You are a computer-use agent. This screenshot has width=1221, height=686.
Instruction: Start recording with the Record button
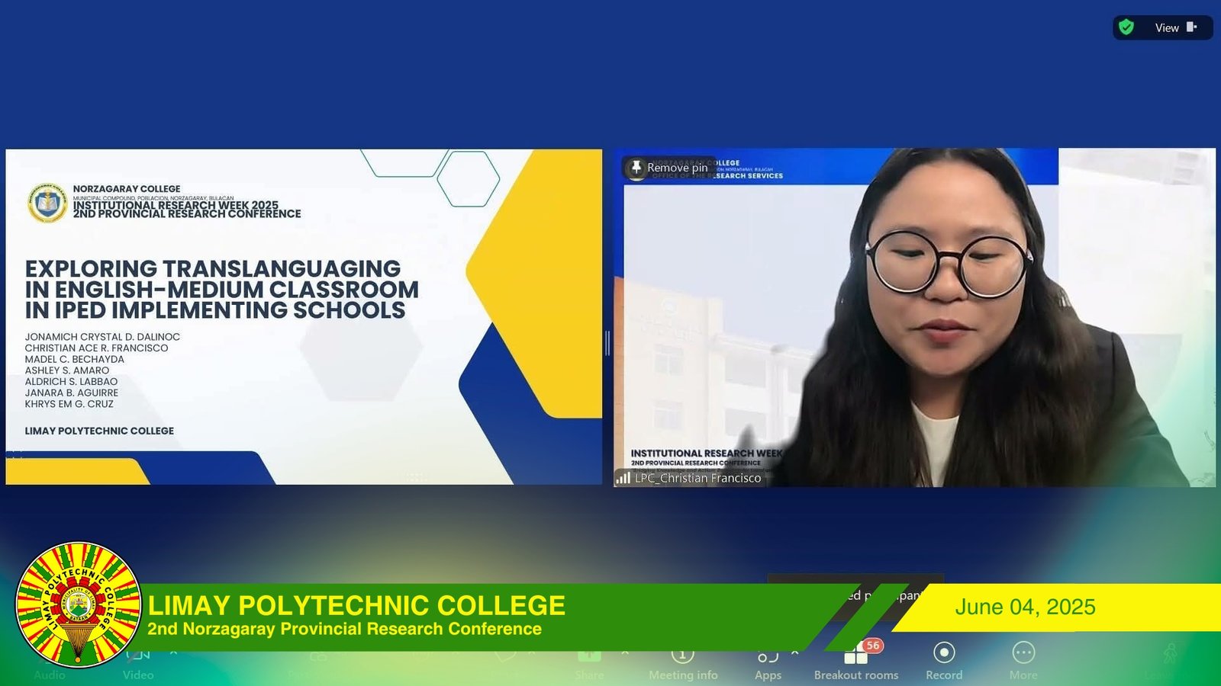(x=944, y=662)
